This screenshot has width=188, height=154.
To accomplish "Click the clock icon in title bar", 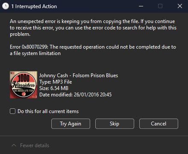I will [x=6, y=6].
